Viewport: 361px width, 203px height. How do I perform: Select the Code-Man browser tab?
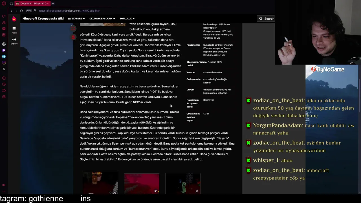click(x=32, y=4)
